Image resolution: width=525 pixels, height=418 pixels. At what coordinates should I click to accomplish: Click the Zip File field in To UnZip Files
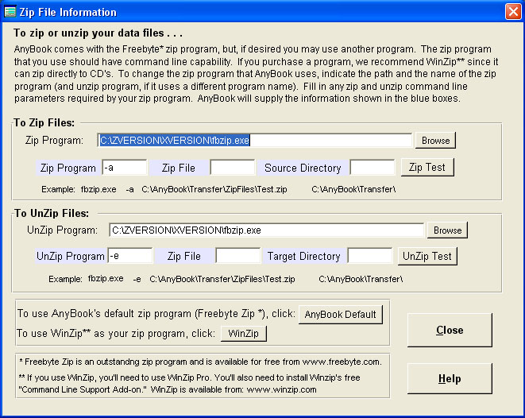tap(237, 256)
